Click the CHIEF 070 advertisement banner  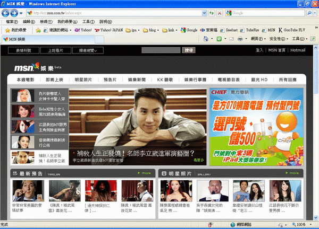coord(256,127)
